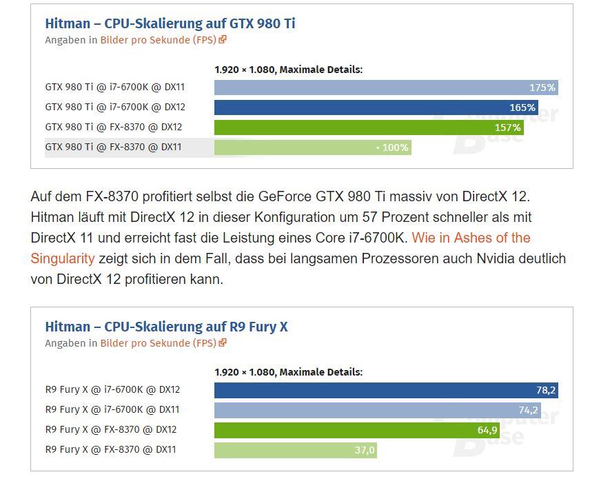
Task: Click external link icon in R9 Fury X chart
Action: 223,343
